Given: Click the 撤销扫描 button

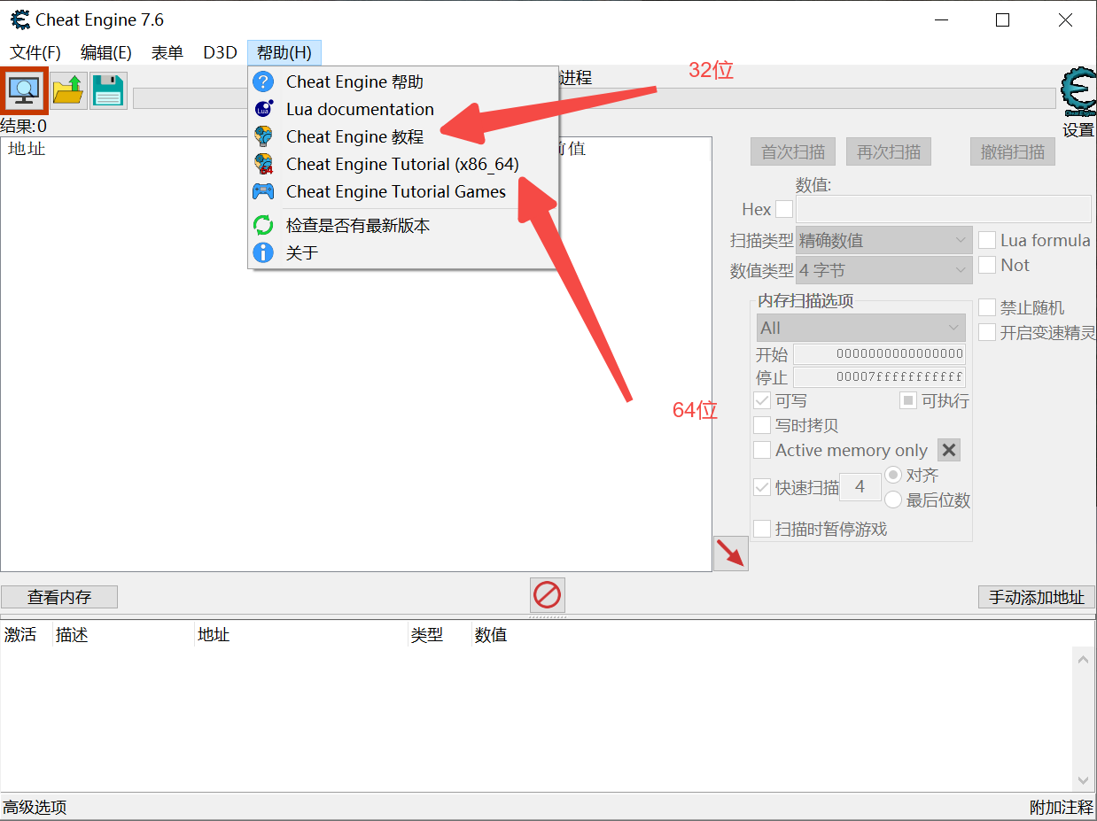Looking at the screenshot, I should point(1013,151).
